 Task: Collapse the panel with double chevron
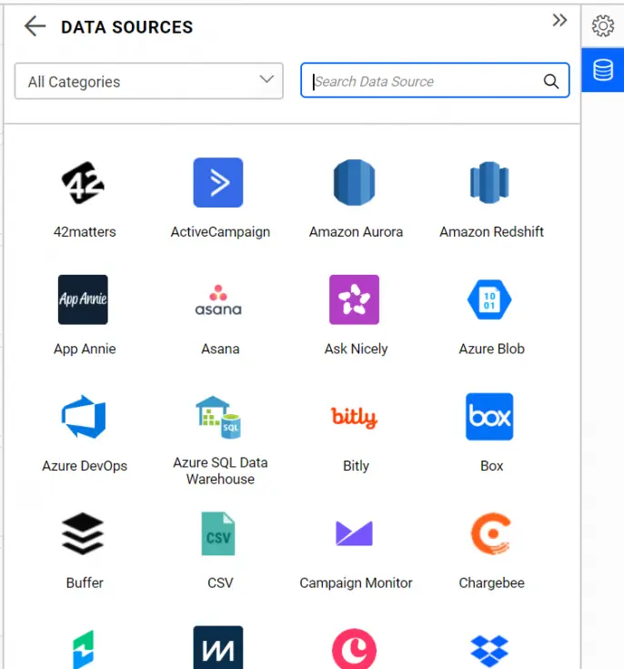click(x=559, y=21)
